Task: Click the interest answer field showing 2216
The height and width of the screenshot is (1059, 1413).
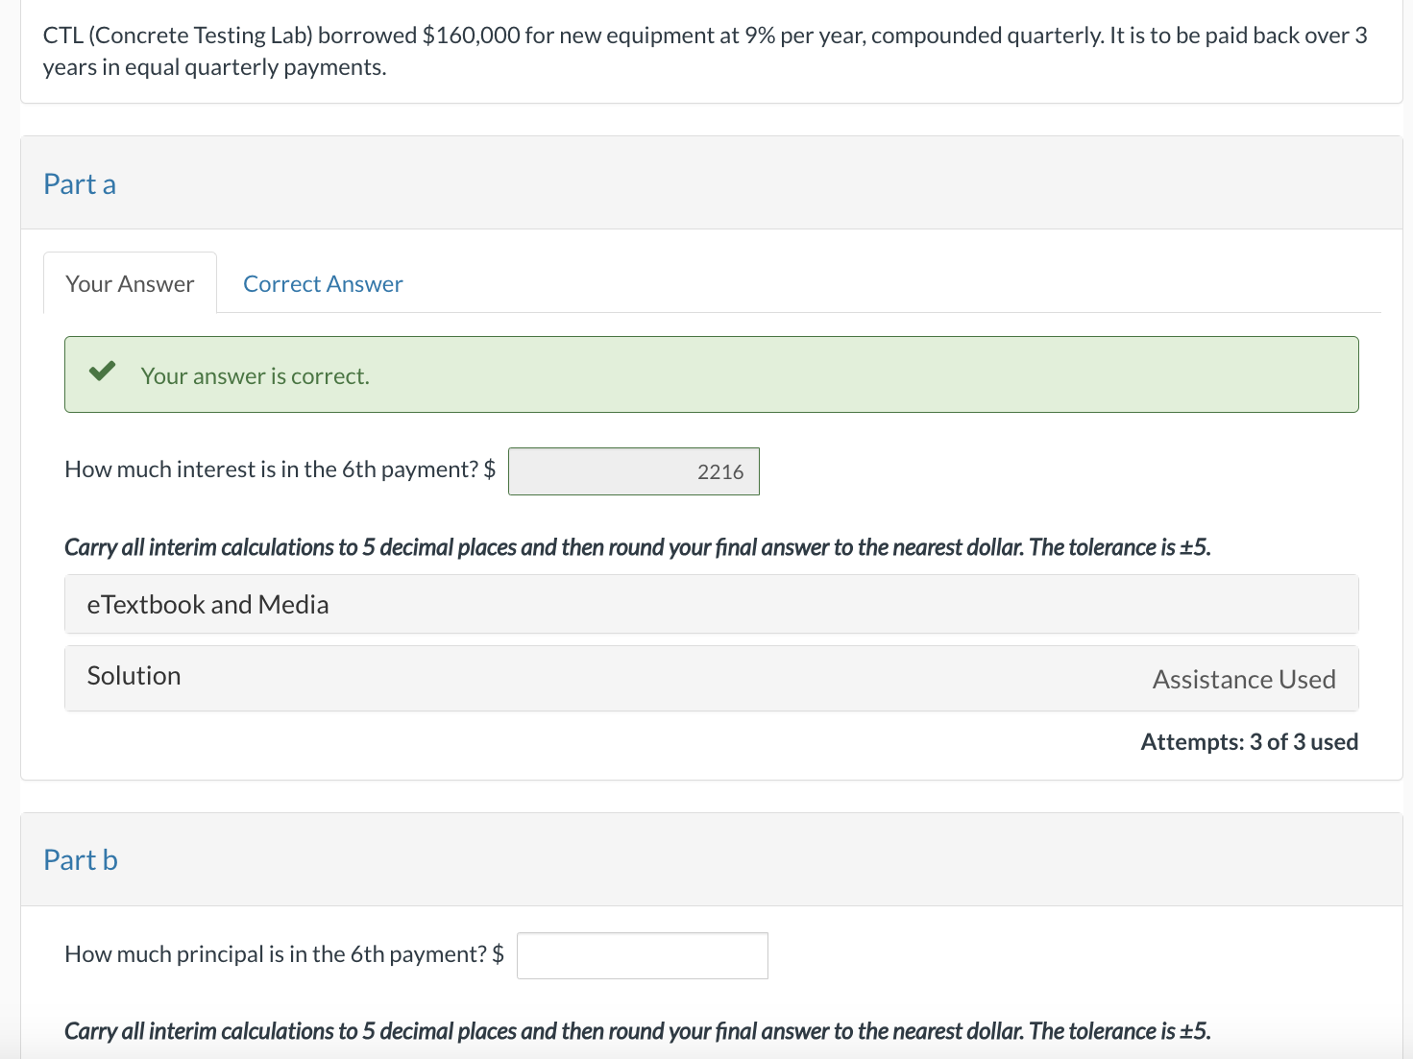Action: click(x=634, y=471)
